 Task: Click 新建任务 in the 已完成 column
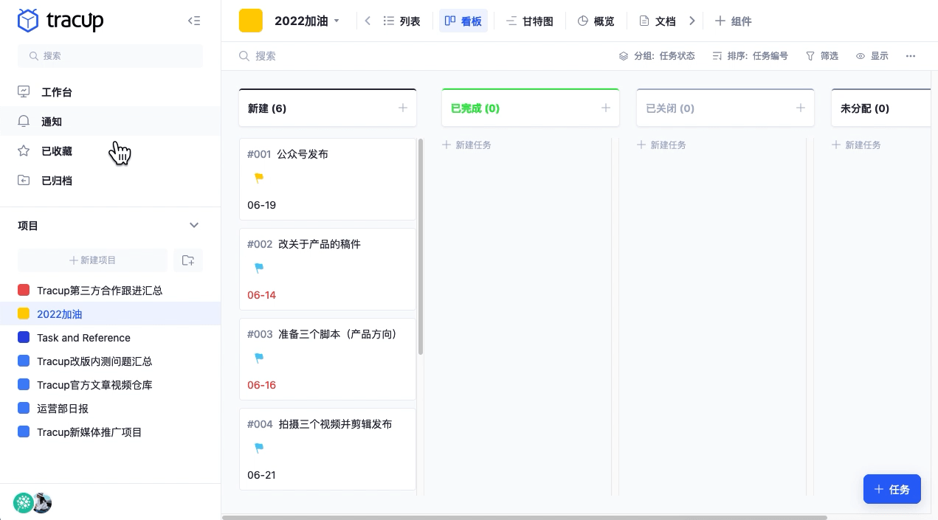coord(467,145)
